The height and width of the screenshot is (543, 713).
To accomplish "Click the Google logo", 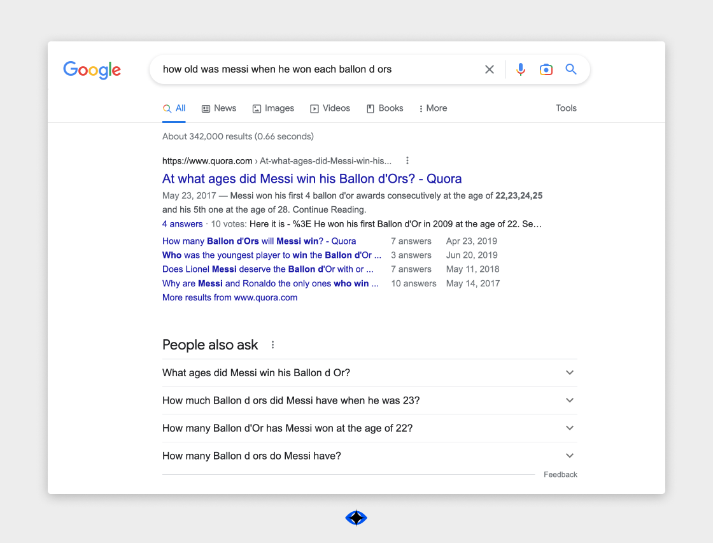I will click(x=92, y=69).
